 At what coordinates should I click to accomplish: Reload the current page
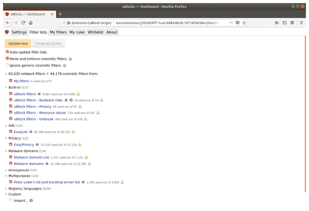(23, 23)
